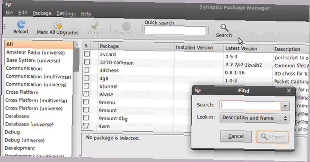Open the Look in combo box
This screenshot has height=162, width=310.
point(255,118)
